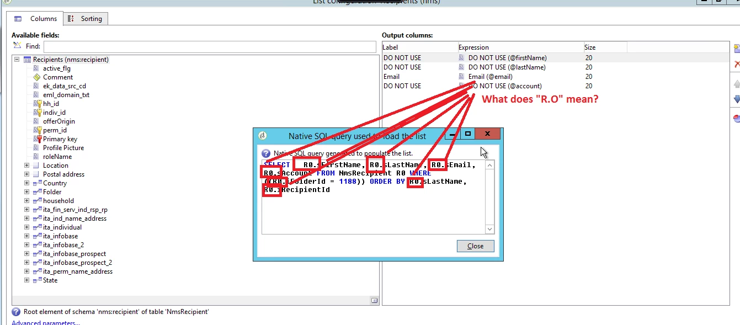This screenshot has height=325, width=740.
Task: Click the link icon beside ita_perm_name_address
Action: (x=37, y=271)
